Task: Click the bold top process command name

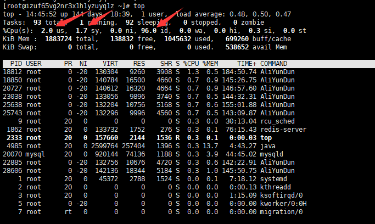Action: [x=266, y=138]
